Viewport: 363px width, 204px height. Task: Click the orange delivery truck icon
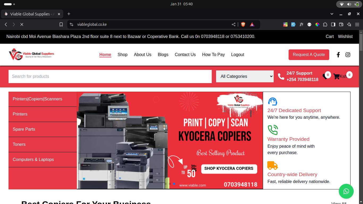272,165
